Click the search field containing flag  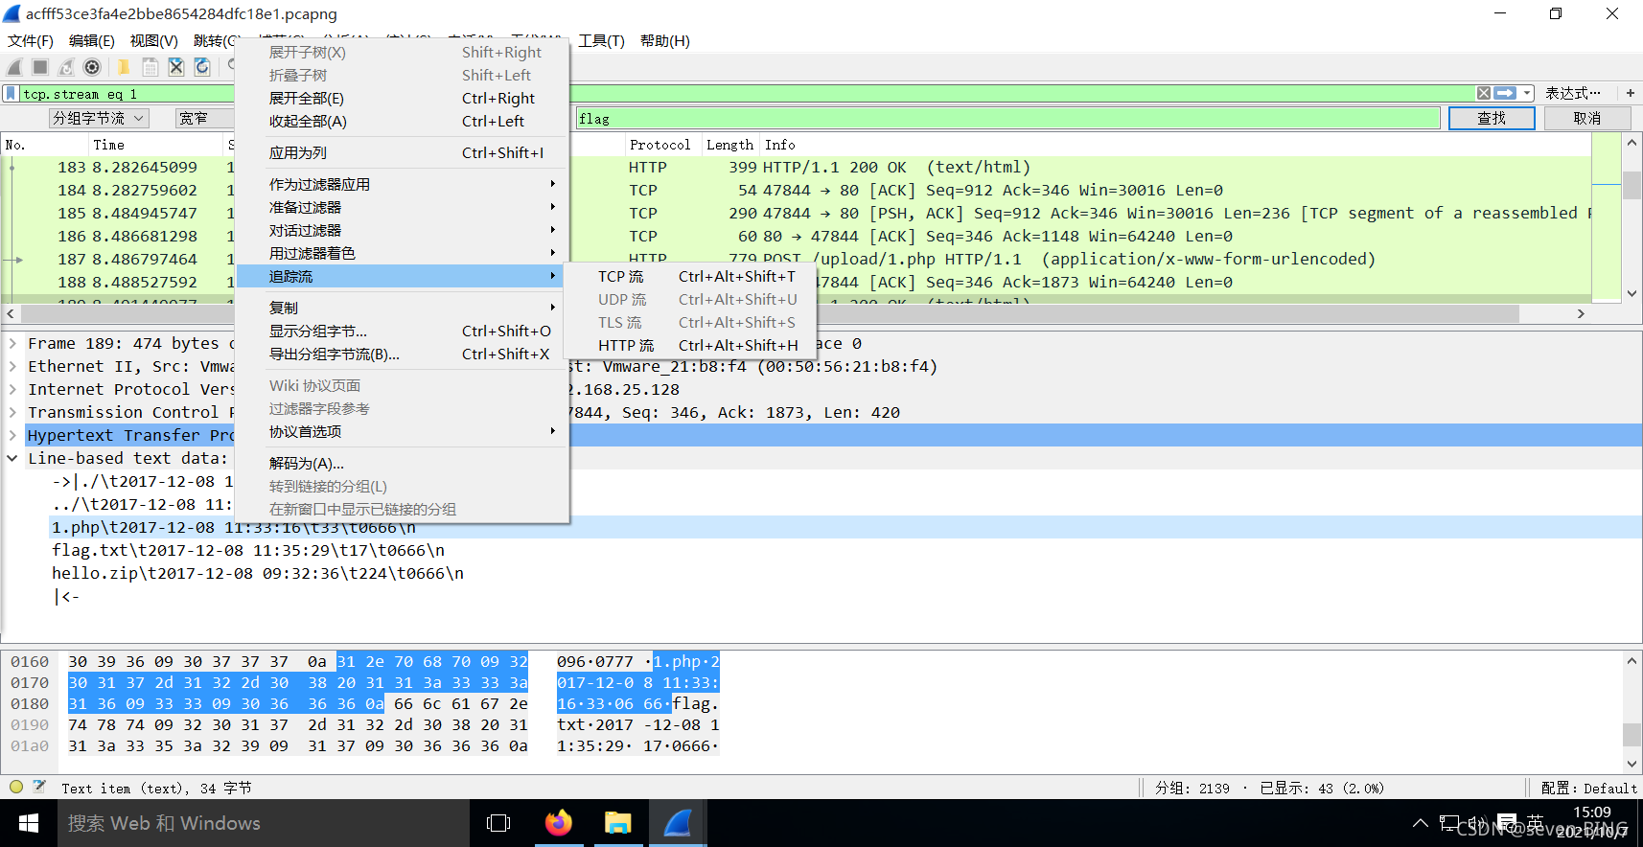[1007, 118]
